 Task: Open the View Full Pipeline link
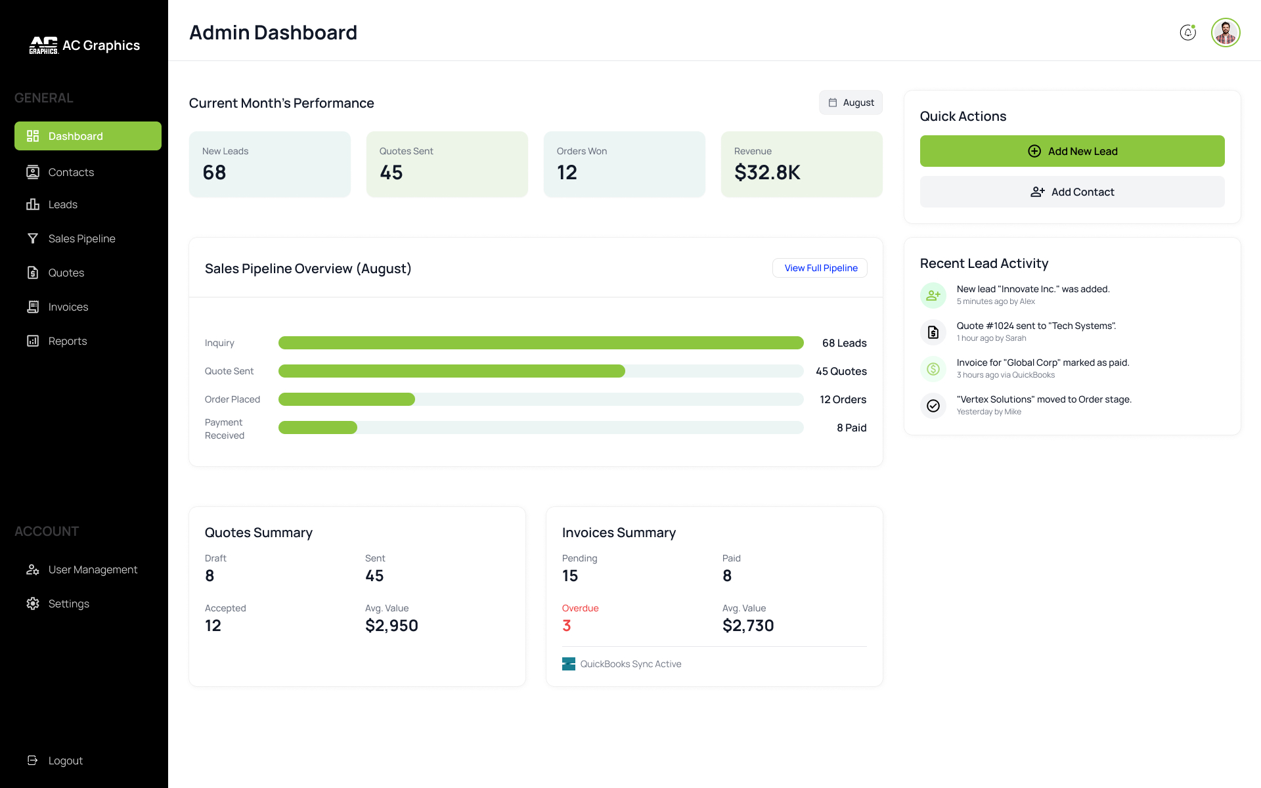tap(820, 268)
